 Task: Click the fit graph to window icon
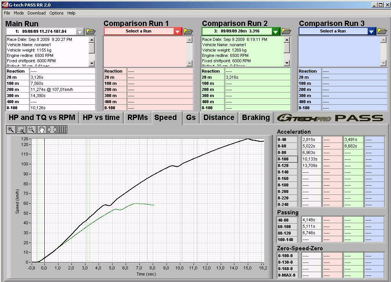(52, 130)
